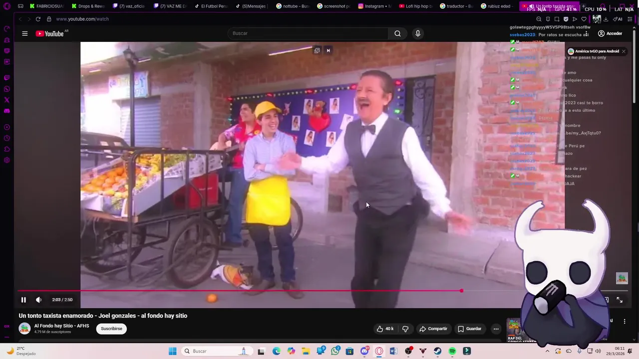
Task: Open File Explorer from the taskbar
Action: pyautogui.click(x=306, y=351)
